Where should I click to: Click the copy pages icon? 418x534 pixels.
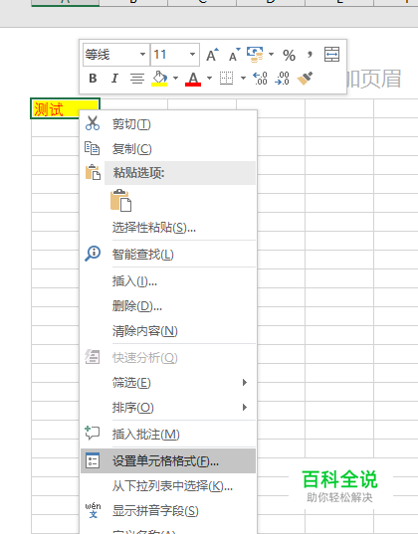tap(92, 148)
